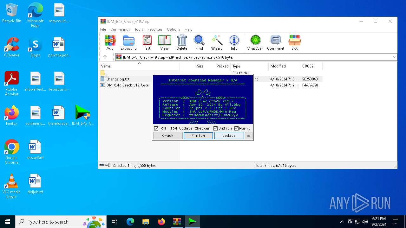Open Adobe Acrobat desktop shortcut
This screenshot has height=228, width=406.
pos(12,84)
